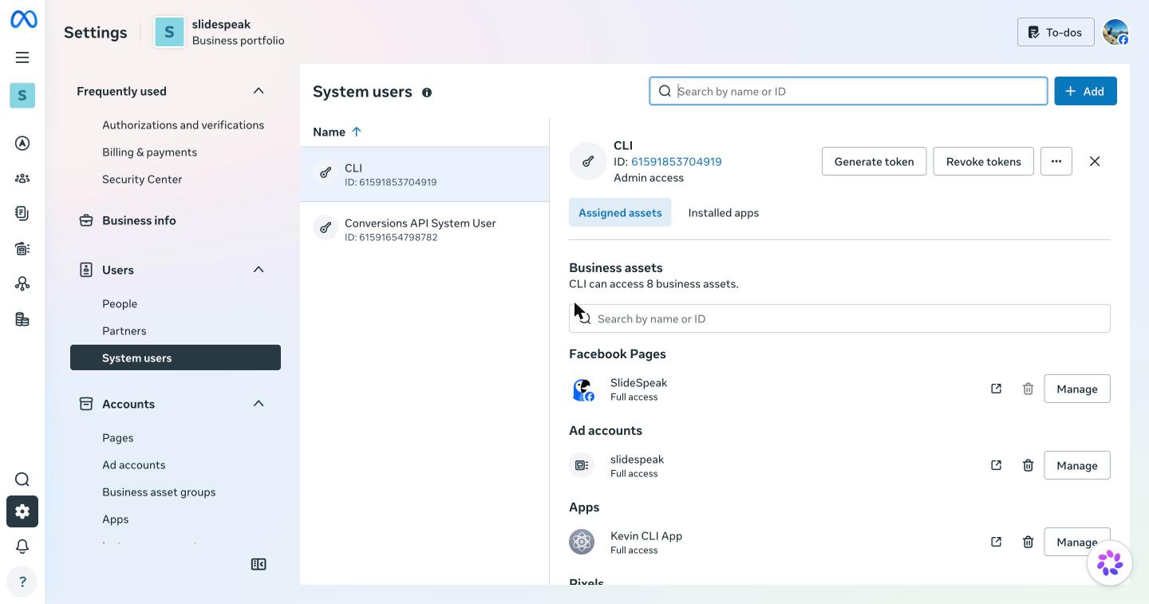Screen dimensions: 1149x604
Task: Open Ad accounts in sidebar
Action: 133,465
